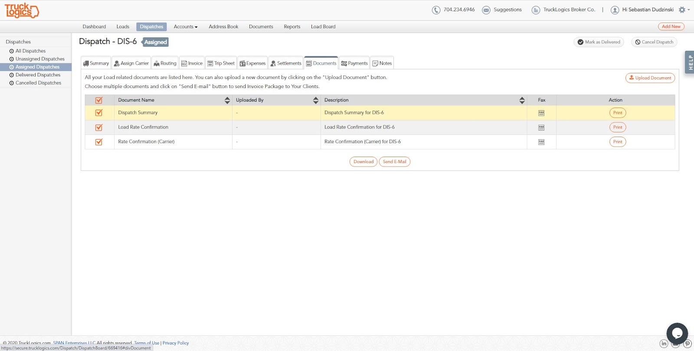694x351 pixels.
Task: Show Unassigned Dispatches in the sidebar
Action: coord(40,59)
